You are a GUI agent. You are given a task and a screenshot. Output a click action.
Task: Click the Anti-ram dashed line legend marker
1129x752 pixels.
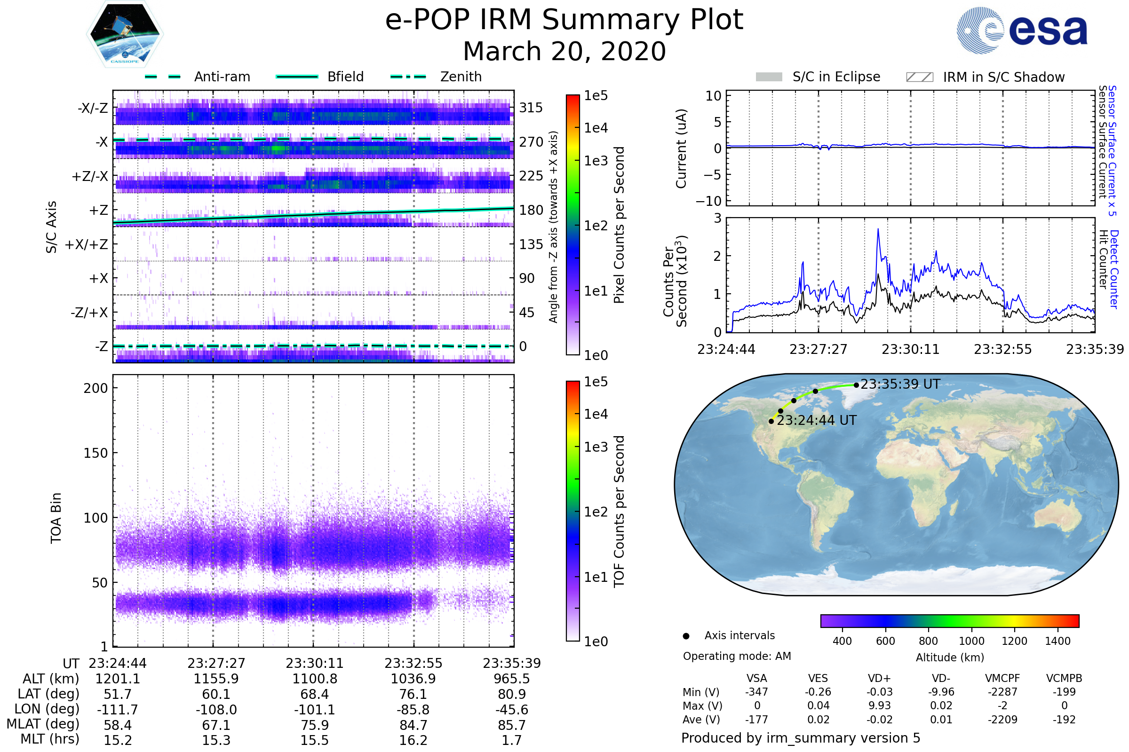click(163, 77)
